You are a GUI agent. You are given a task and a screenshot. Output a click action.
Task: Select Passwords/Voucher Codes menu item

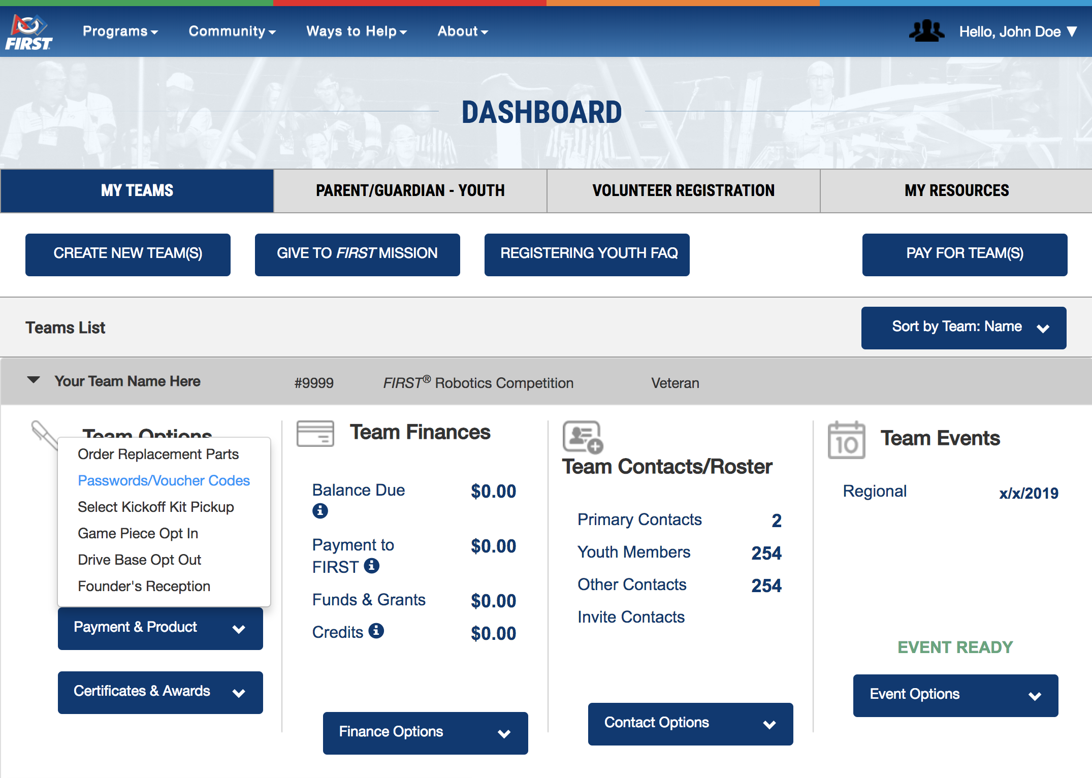click(x=164, y=480)
